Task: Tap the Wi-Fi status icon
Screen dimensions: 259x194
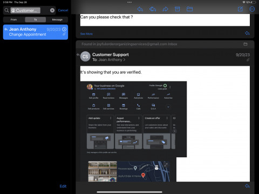Action: click(x=244, y=2)
